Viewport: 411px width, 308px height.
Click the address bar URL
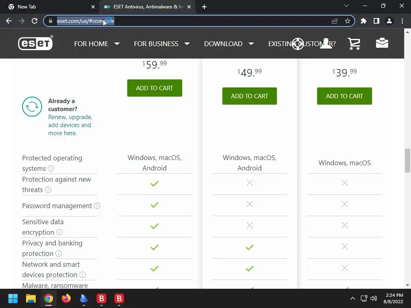[x=85, y=21]
